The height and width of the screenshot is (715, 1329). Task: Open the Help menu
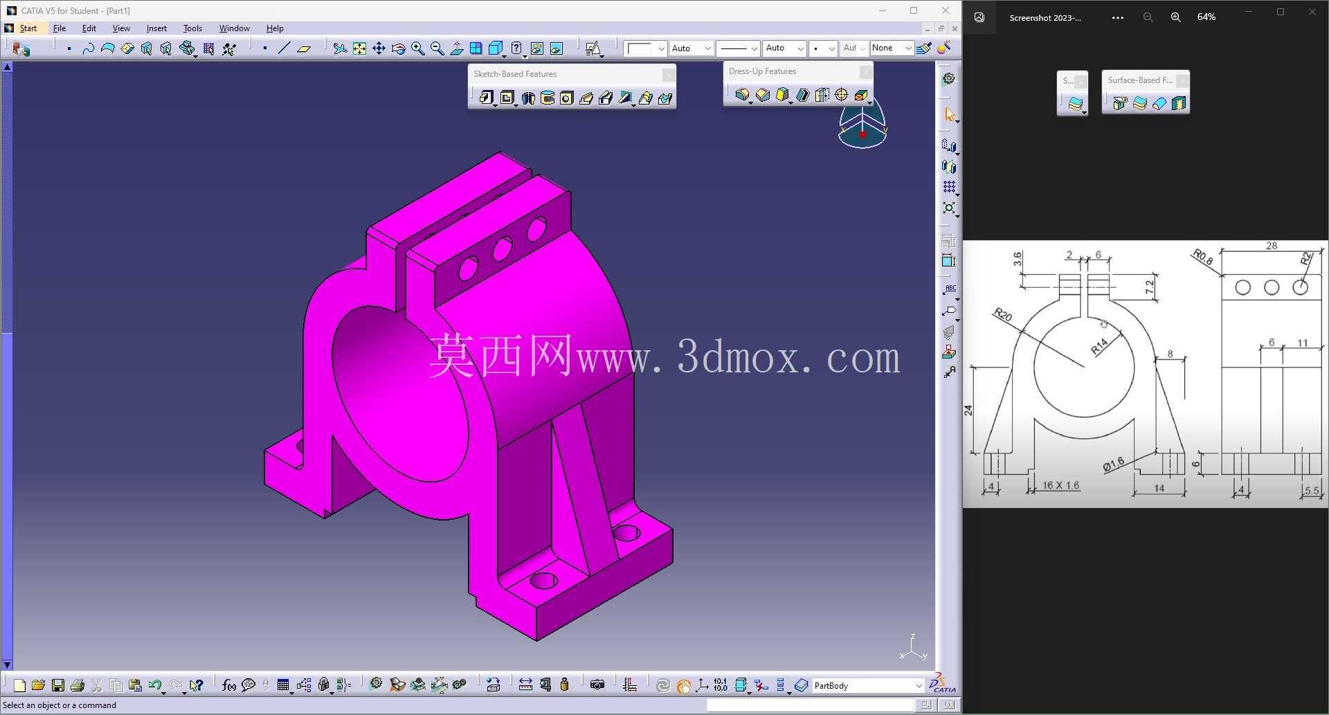click(x=275, y=28)
